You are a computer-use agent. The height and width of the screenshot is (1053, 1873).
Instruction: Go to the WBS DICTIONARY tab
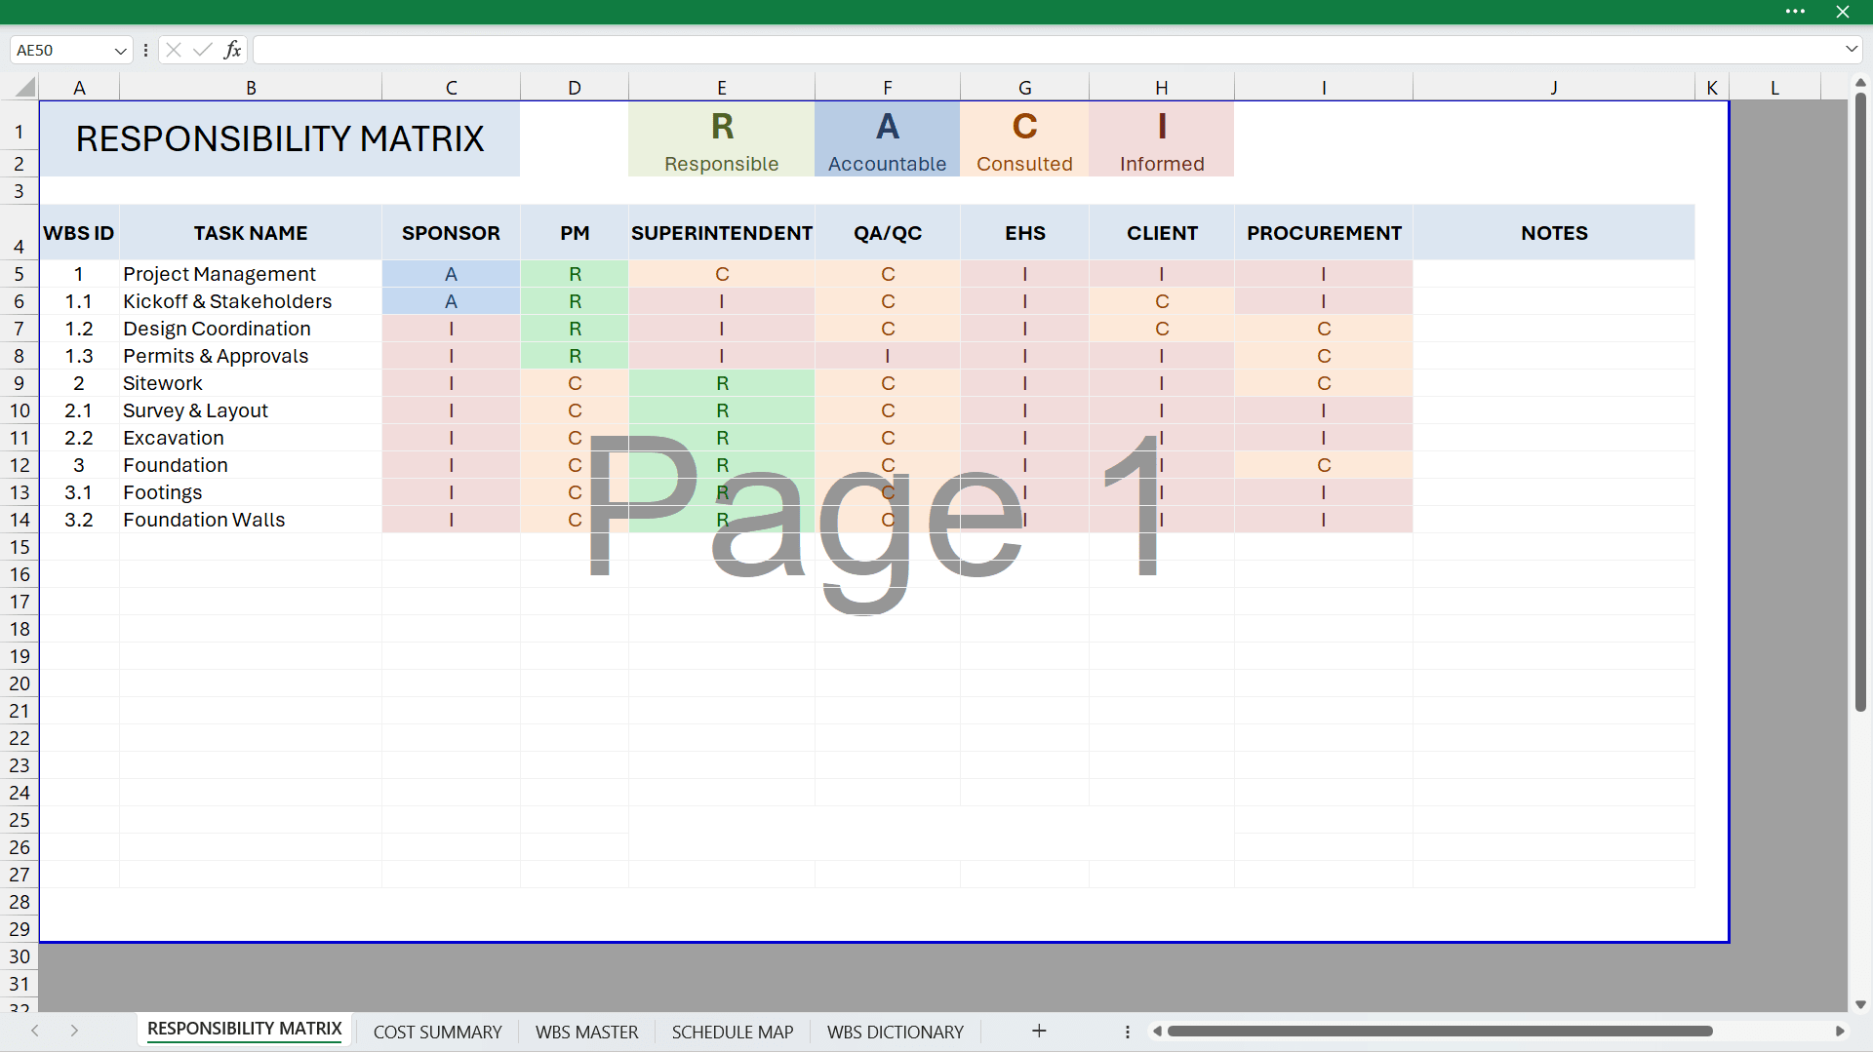point(895,1032)
